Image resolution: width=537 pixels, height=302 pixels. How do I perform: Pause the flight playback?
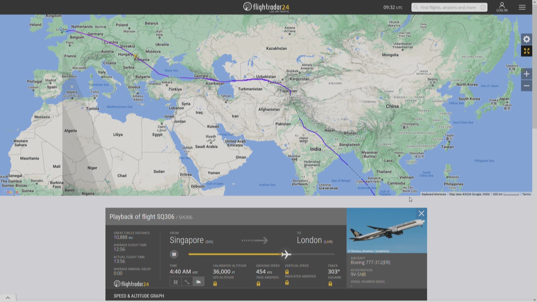(174, 254)
